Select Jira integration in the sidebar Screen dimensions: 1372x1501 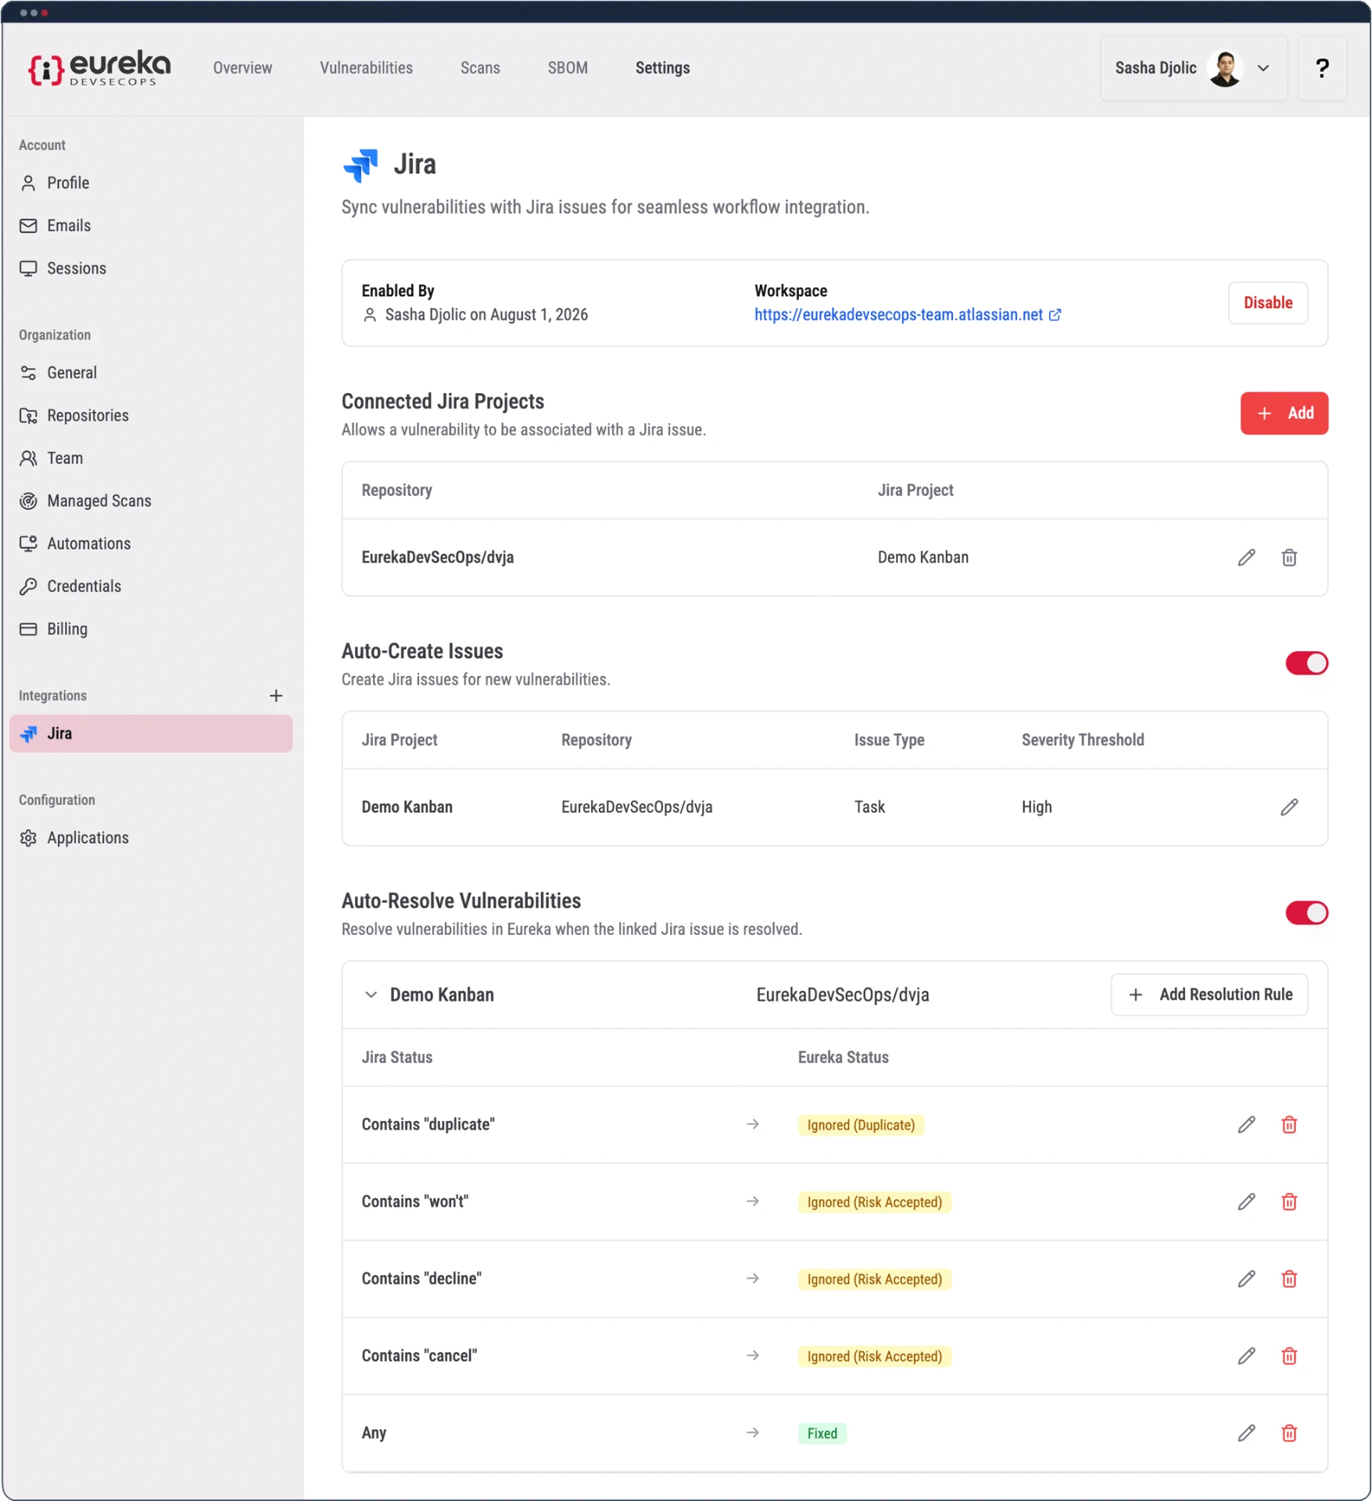point(151,734)
